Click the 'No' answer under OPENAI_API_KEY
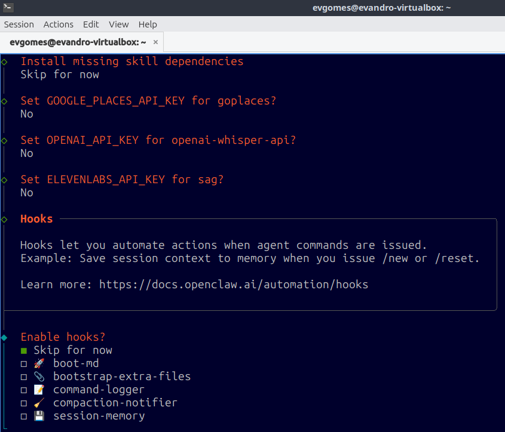 [27, 153]
